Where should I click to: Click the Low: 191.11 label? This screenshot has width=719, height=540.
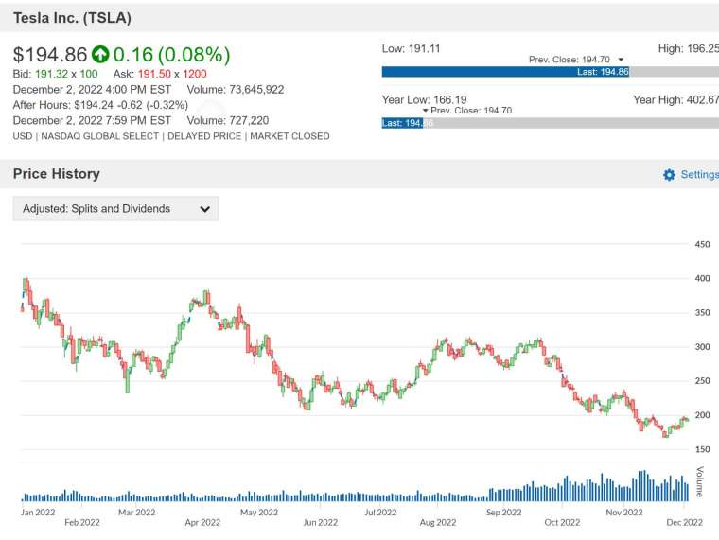[x=411, y=48]
